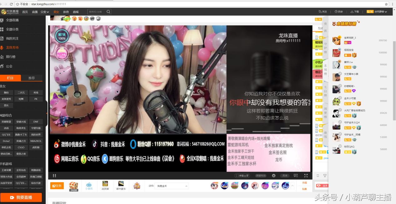Click the 排行榜 sidebar item

point(11,57)
